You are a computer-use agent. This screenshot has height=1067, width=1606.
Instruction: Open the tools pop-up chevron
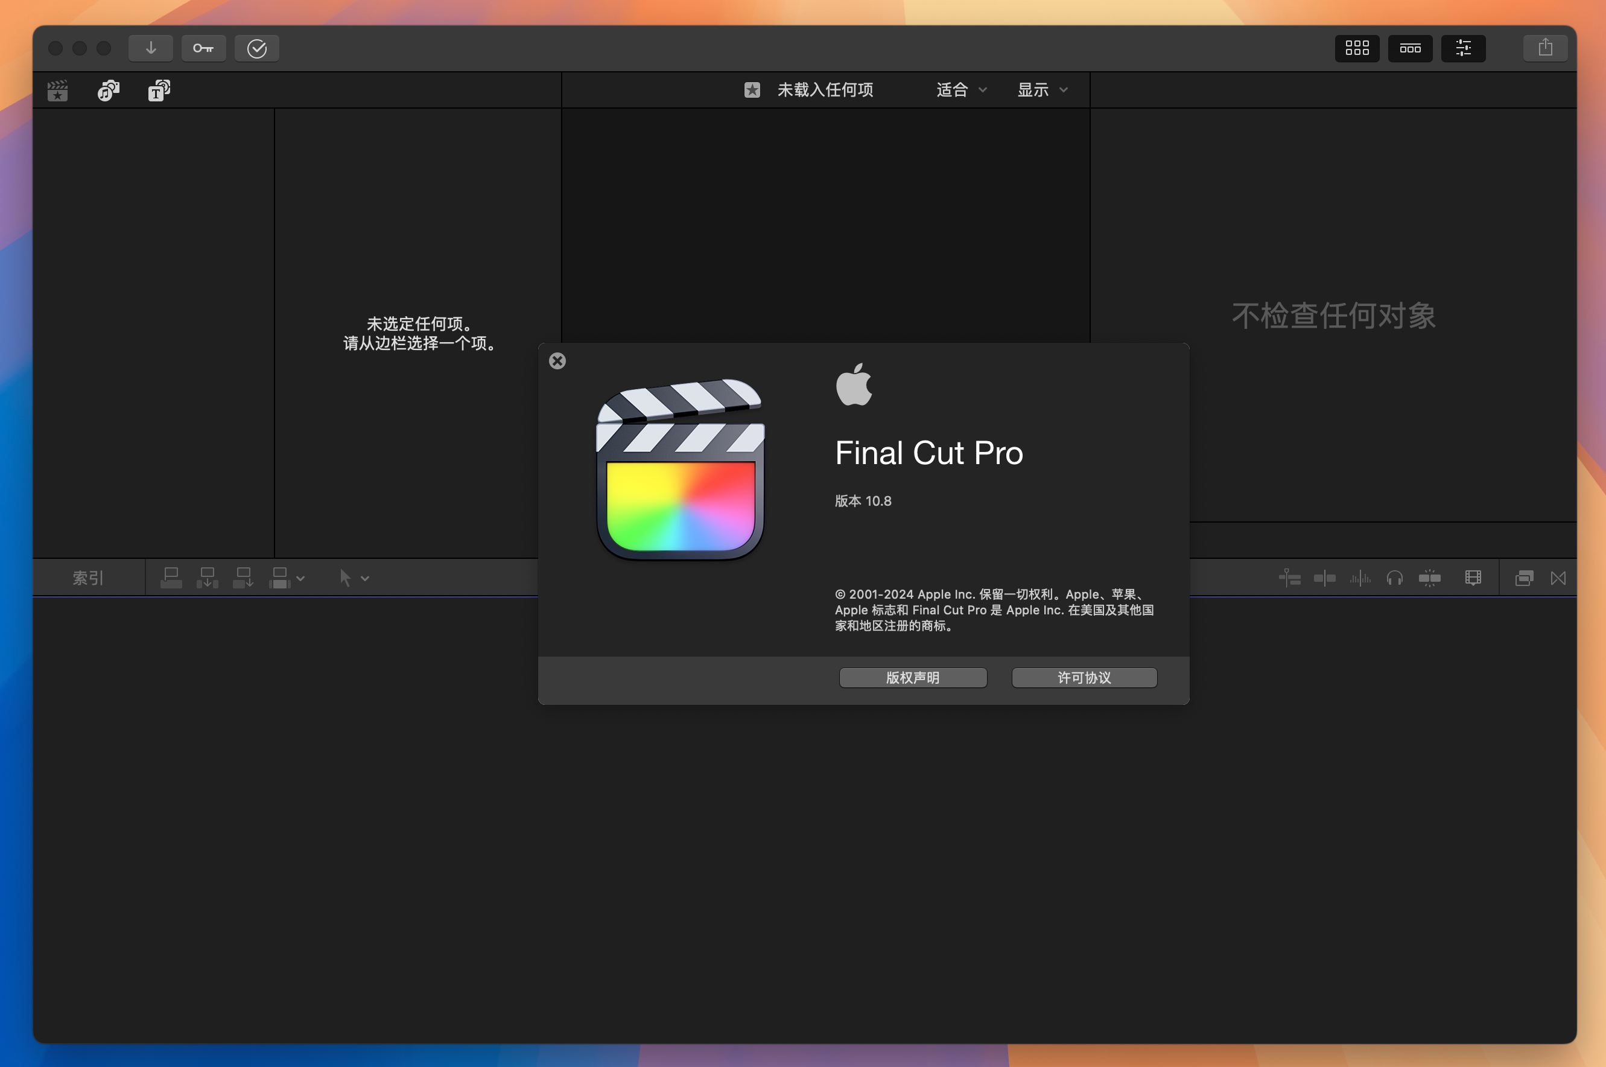[364, 578]
